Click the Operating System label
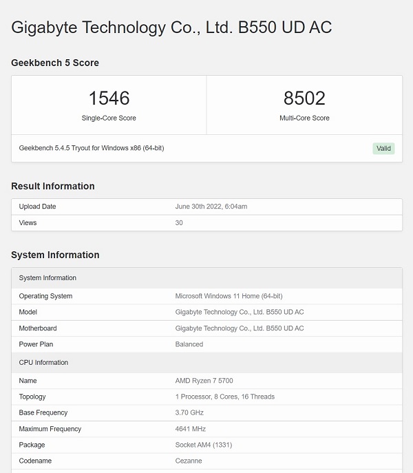The height and width of the screenshot is (473, 413). [x=45, y=296]
